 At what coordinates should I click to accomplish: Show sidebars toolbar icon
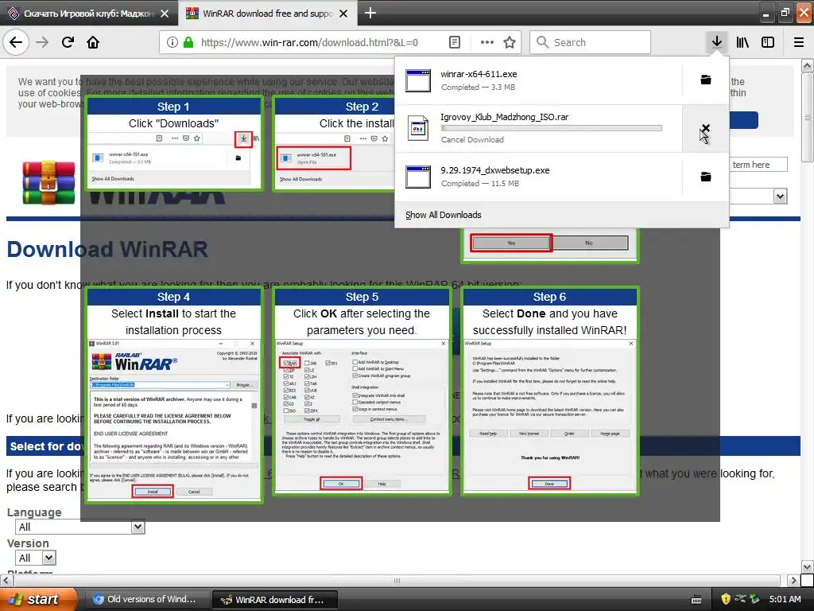pyautogui.click(x=768, y=42)
